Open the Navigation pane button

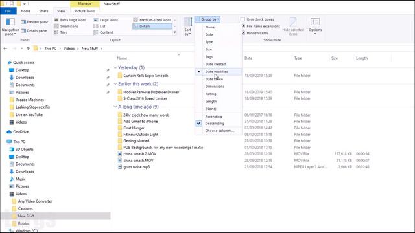[x=10, y=27]
